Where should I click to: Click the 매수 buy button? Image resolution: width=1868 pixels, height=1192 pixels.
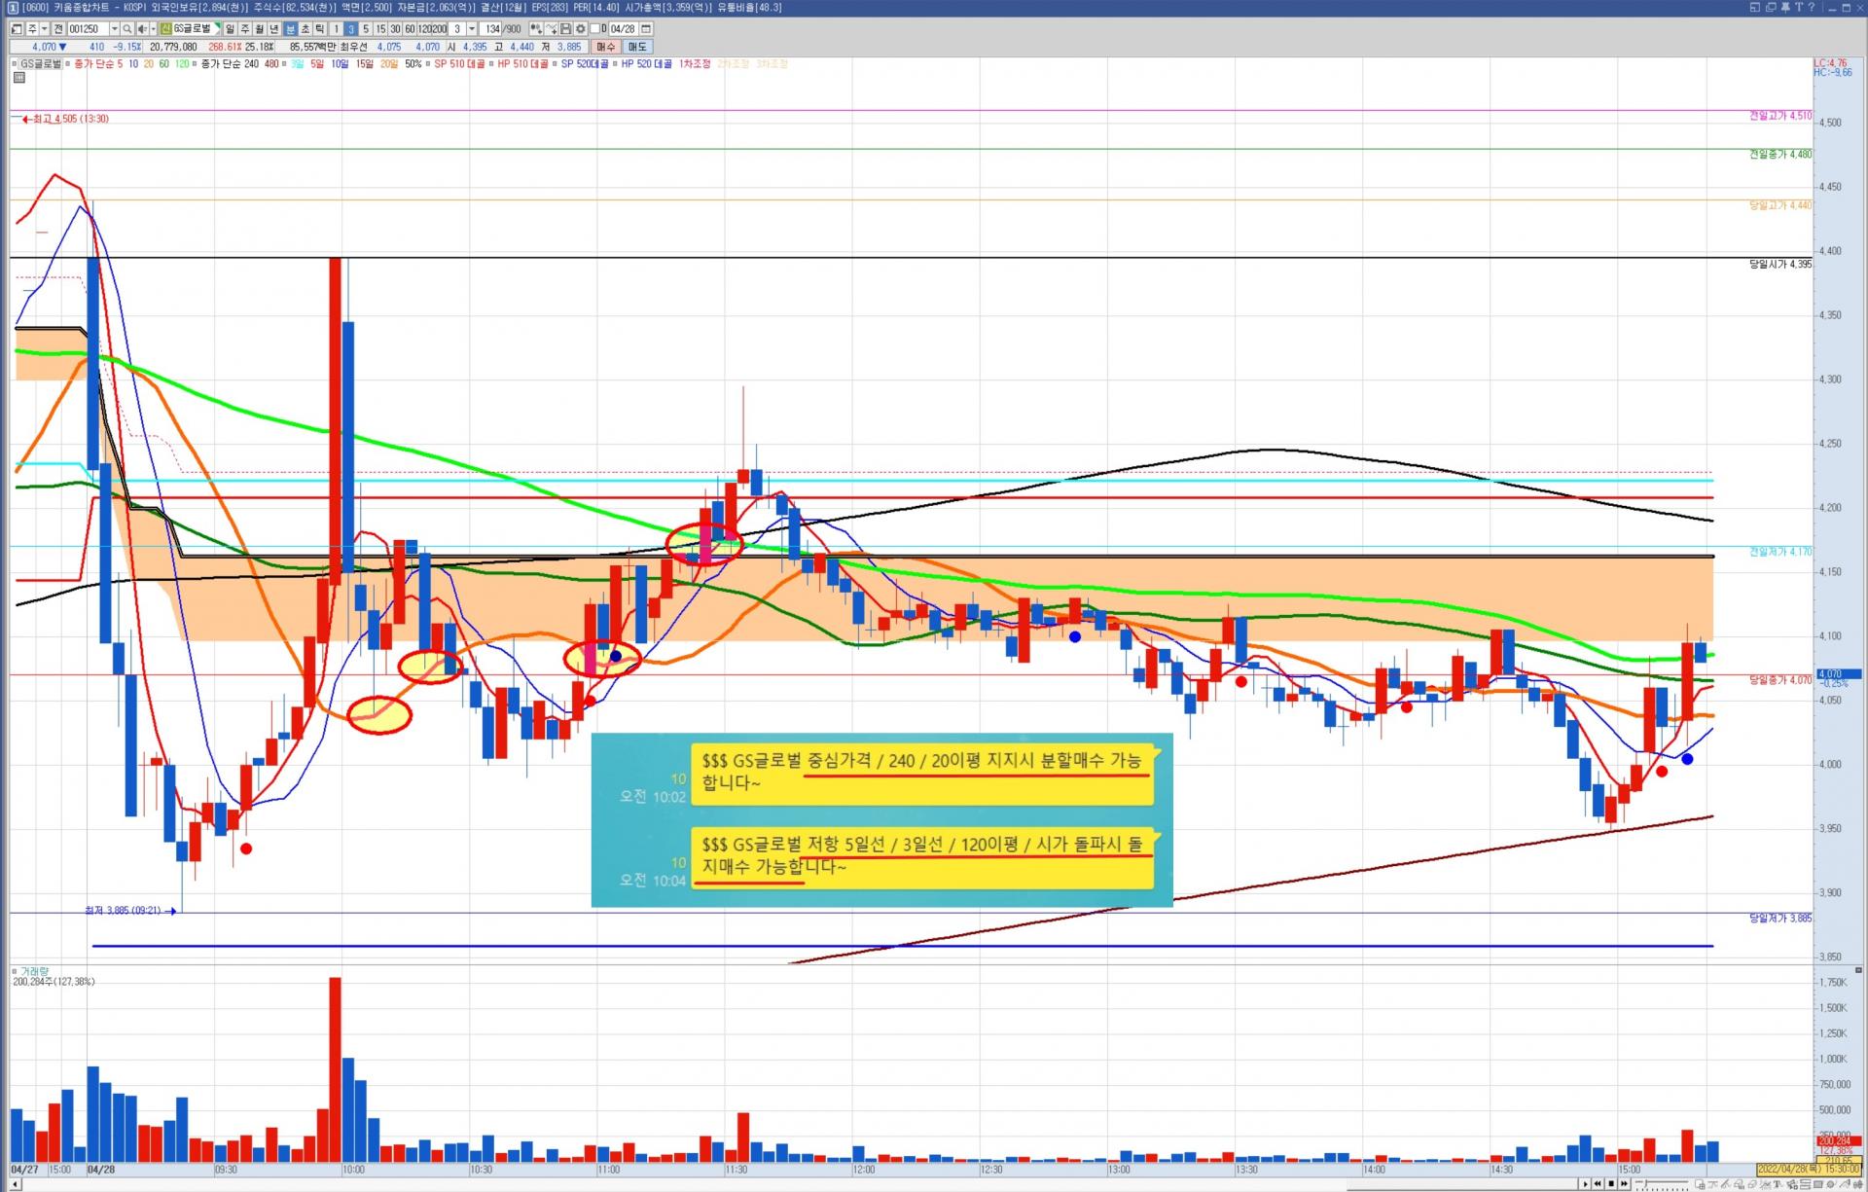pos(606,47)
